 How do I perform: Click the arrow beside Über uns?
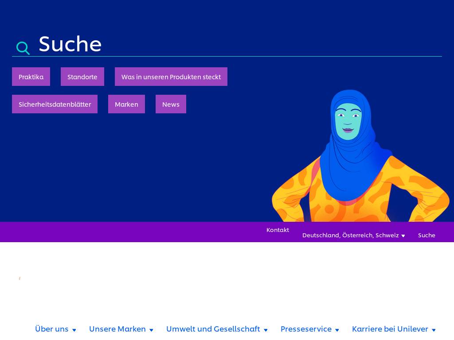pyautogui.click(x=74, y=330)
